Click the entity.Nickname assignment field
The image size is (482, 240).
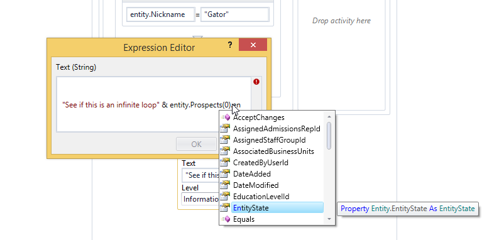tap(160, 14)
